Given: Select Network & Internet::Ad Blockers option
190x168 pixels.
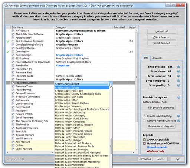Looking at the screenshot, I should [x=82, y=143].
